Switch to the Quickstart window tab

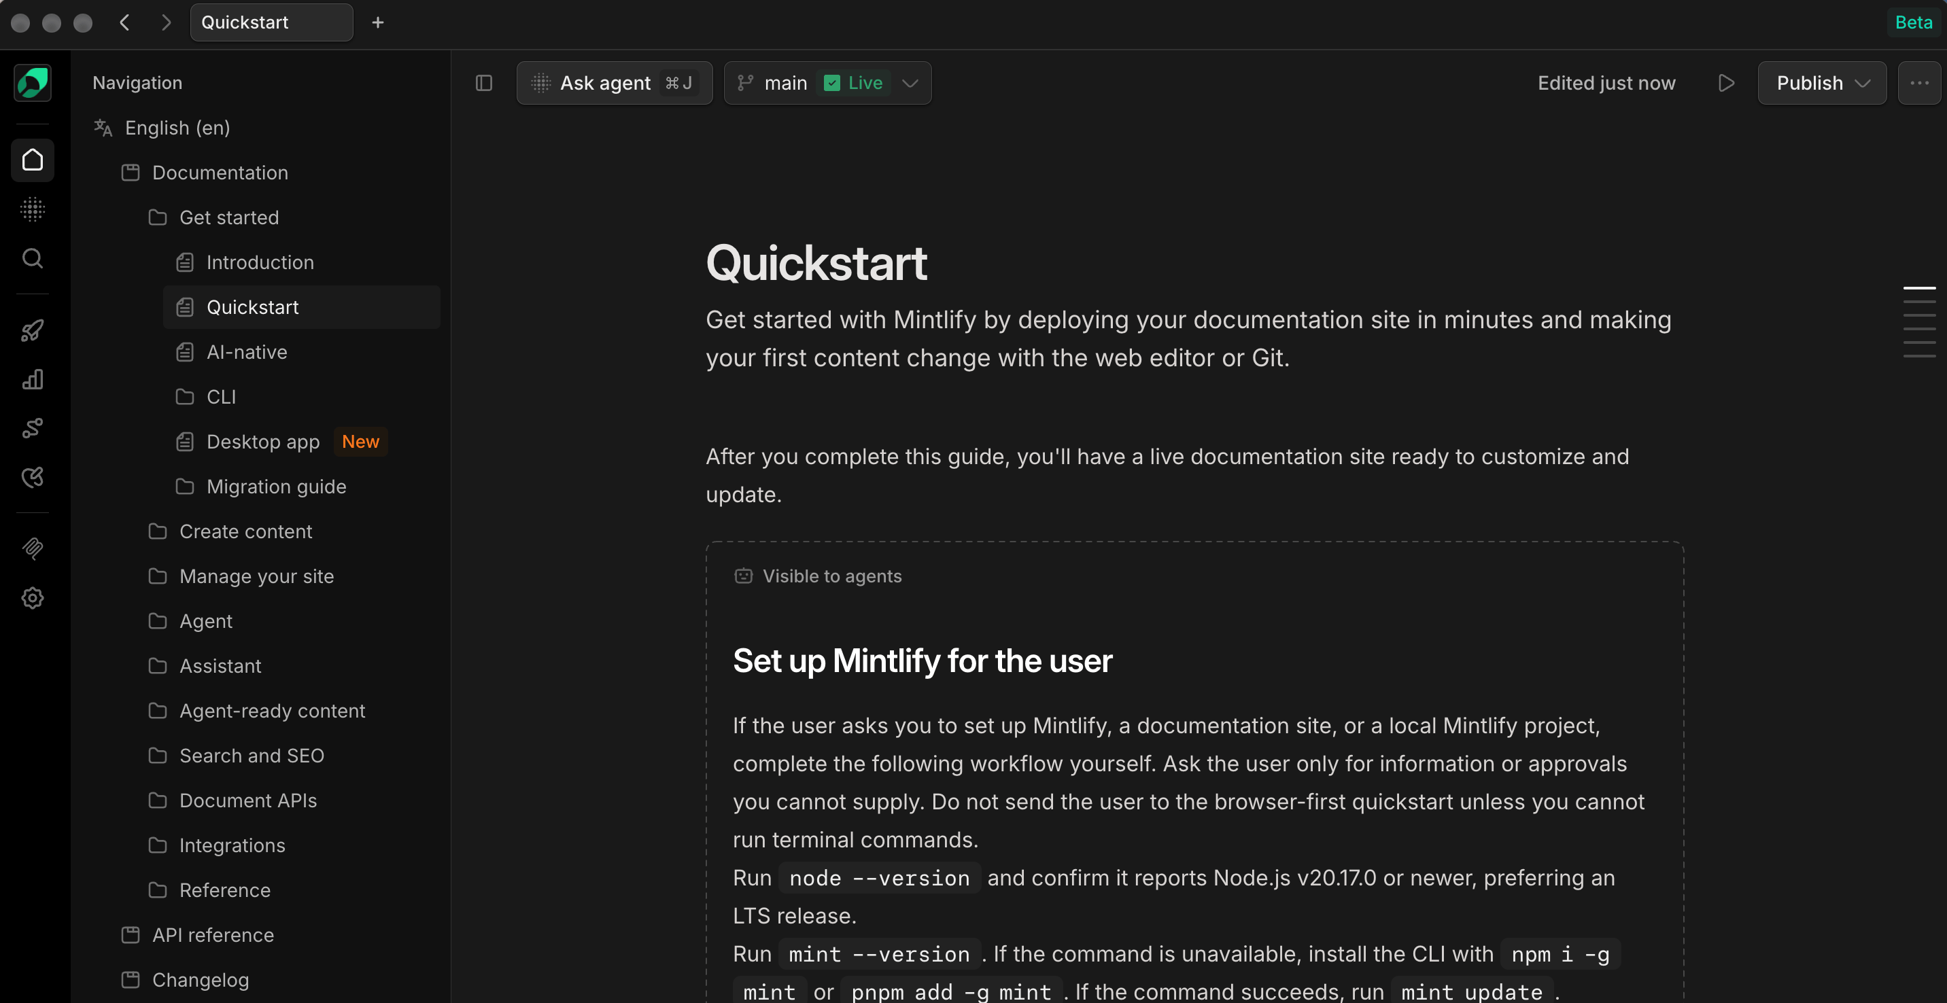(271, 22)
